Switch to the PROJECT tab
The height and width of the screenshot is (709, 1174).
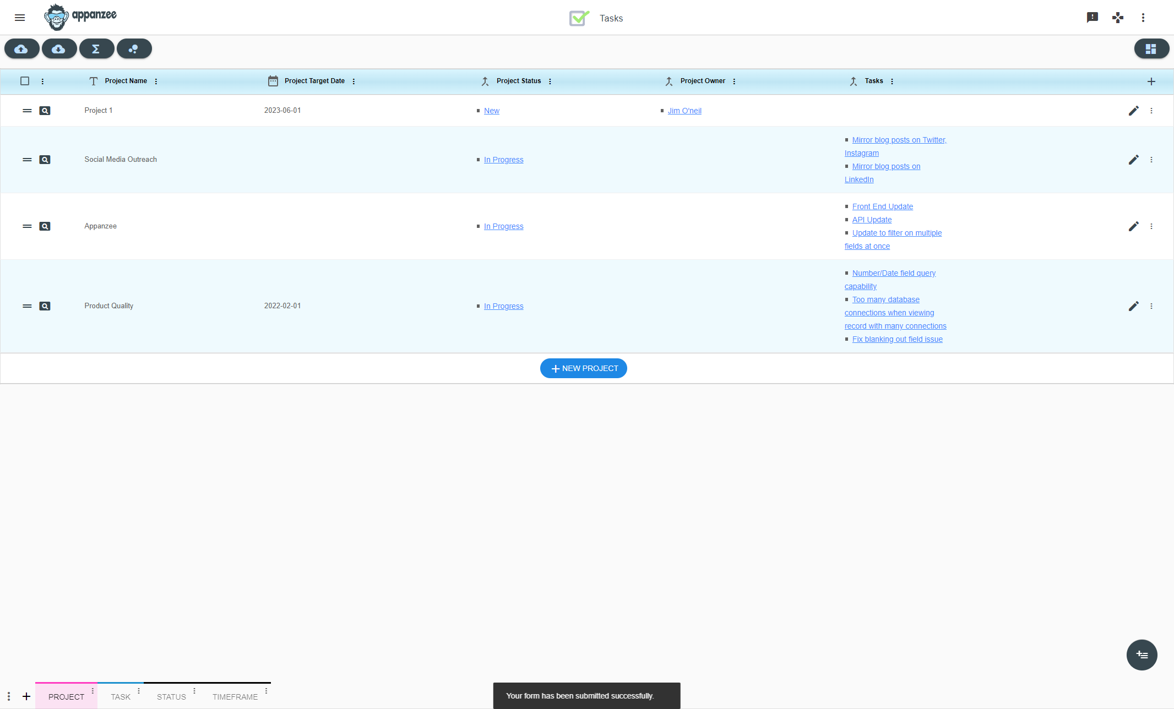[66, 696]
